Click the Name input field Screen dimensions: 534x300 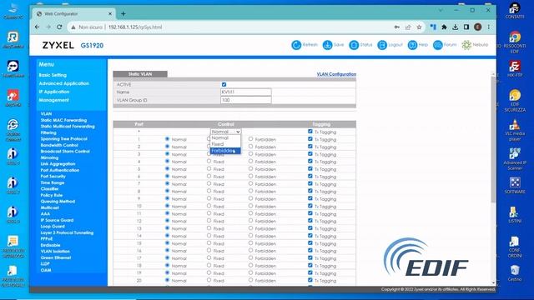pos(245,92)
